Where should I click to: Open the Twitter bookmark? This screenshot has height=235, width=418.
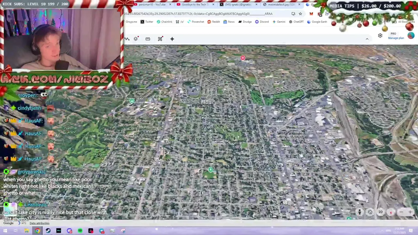(147, 22)
